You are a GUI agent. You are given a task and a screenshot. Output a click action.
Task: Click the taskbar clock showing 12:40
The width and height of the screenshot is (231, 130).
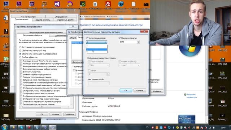point(223,127)
